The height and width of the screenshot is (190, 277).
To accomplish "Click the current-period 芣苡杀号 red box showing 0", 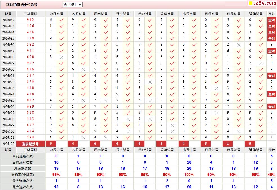I will (x=139, y=144).
